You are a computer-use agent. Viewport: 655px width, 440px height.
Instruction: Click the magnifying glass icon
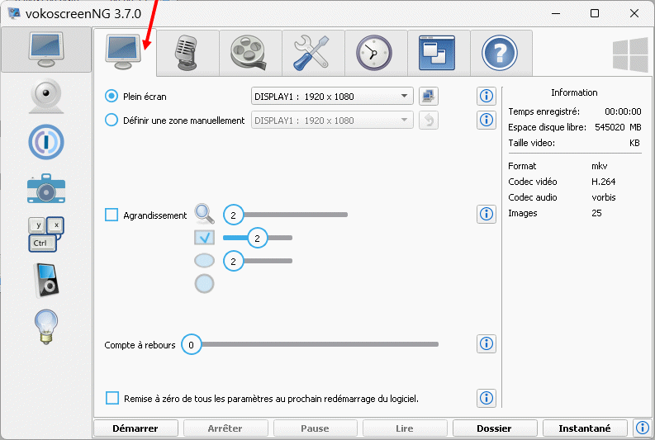coord(204,214)
